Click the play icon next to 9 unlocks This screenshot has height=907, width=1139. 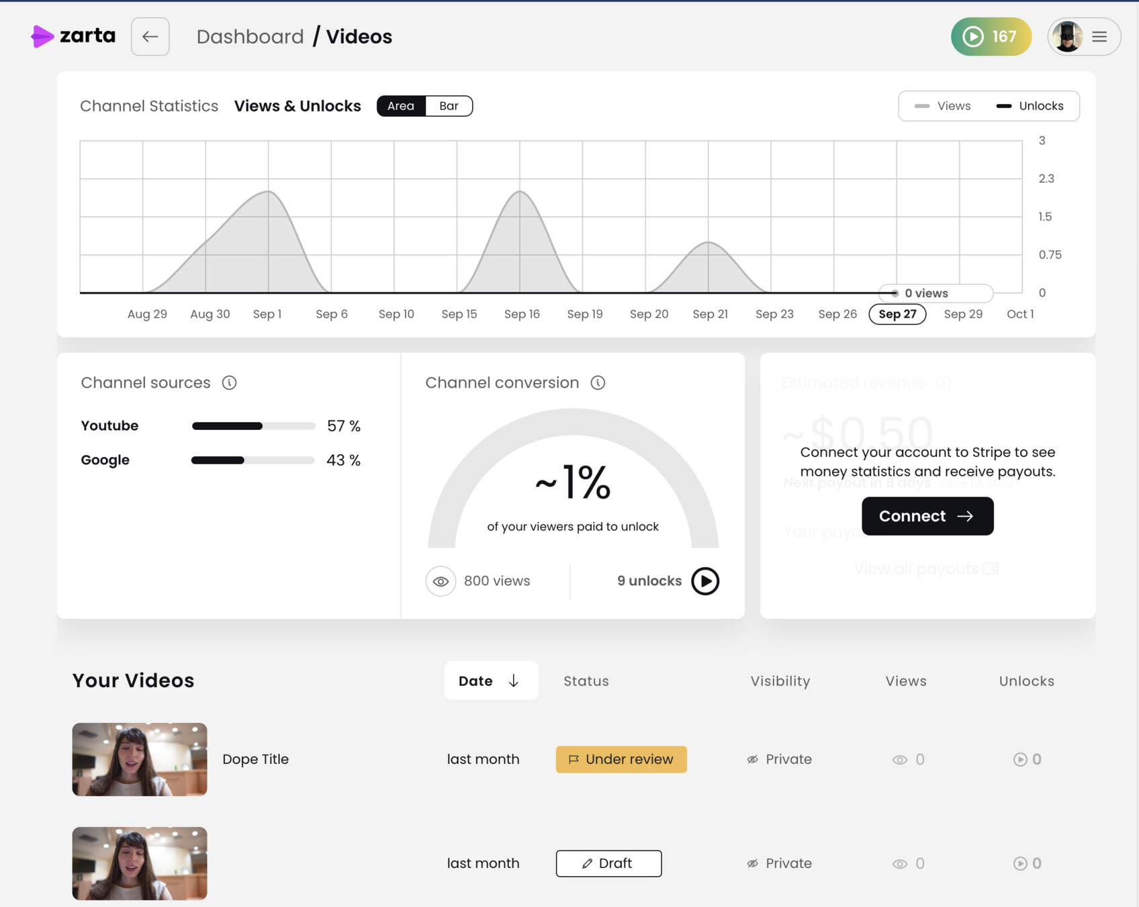pyautogui.click(x=705, y=581)
